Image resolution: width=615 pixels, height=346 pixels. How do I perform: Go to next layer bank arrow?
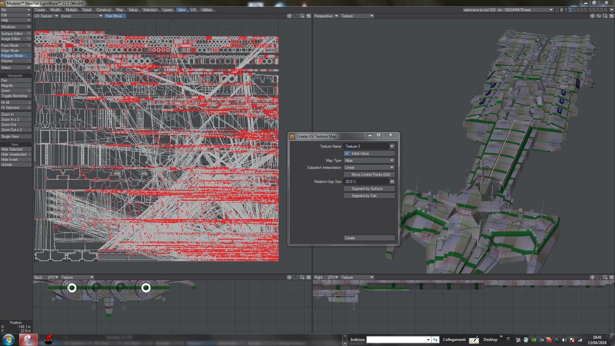click(x=562, y=10)
